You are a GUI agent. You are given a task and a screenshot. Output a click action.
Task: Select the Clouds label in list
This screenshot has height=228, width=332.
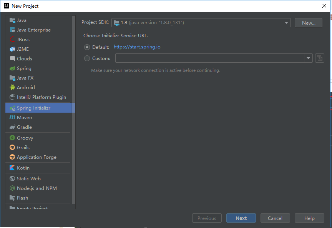point(25,59)
